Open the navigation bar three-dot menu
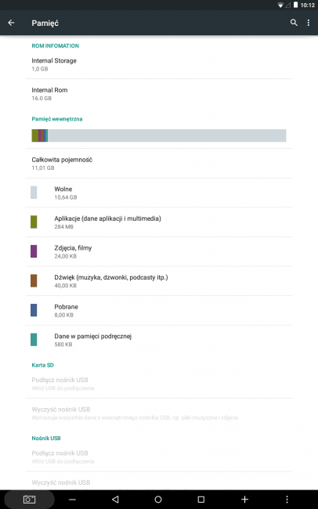This screenshot has width=318, height=509. coord(287,500)
